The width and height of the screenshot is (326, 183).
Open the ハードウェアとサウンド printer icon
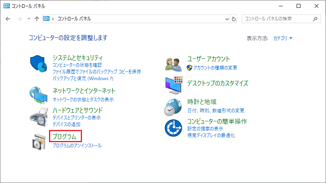coord(39,117)
